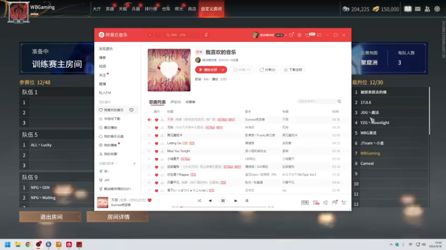Toggle like heart for Miss You Tonight
Image resolution: width=446 pixels, height=250 pixels.
157,151
